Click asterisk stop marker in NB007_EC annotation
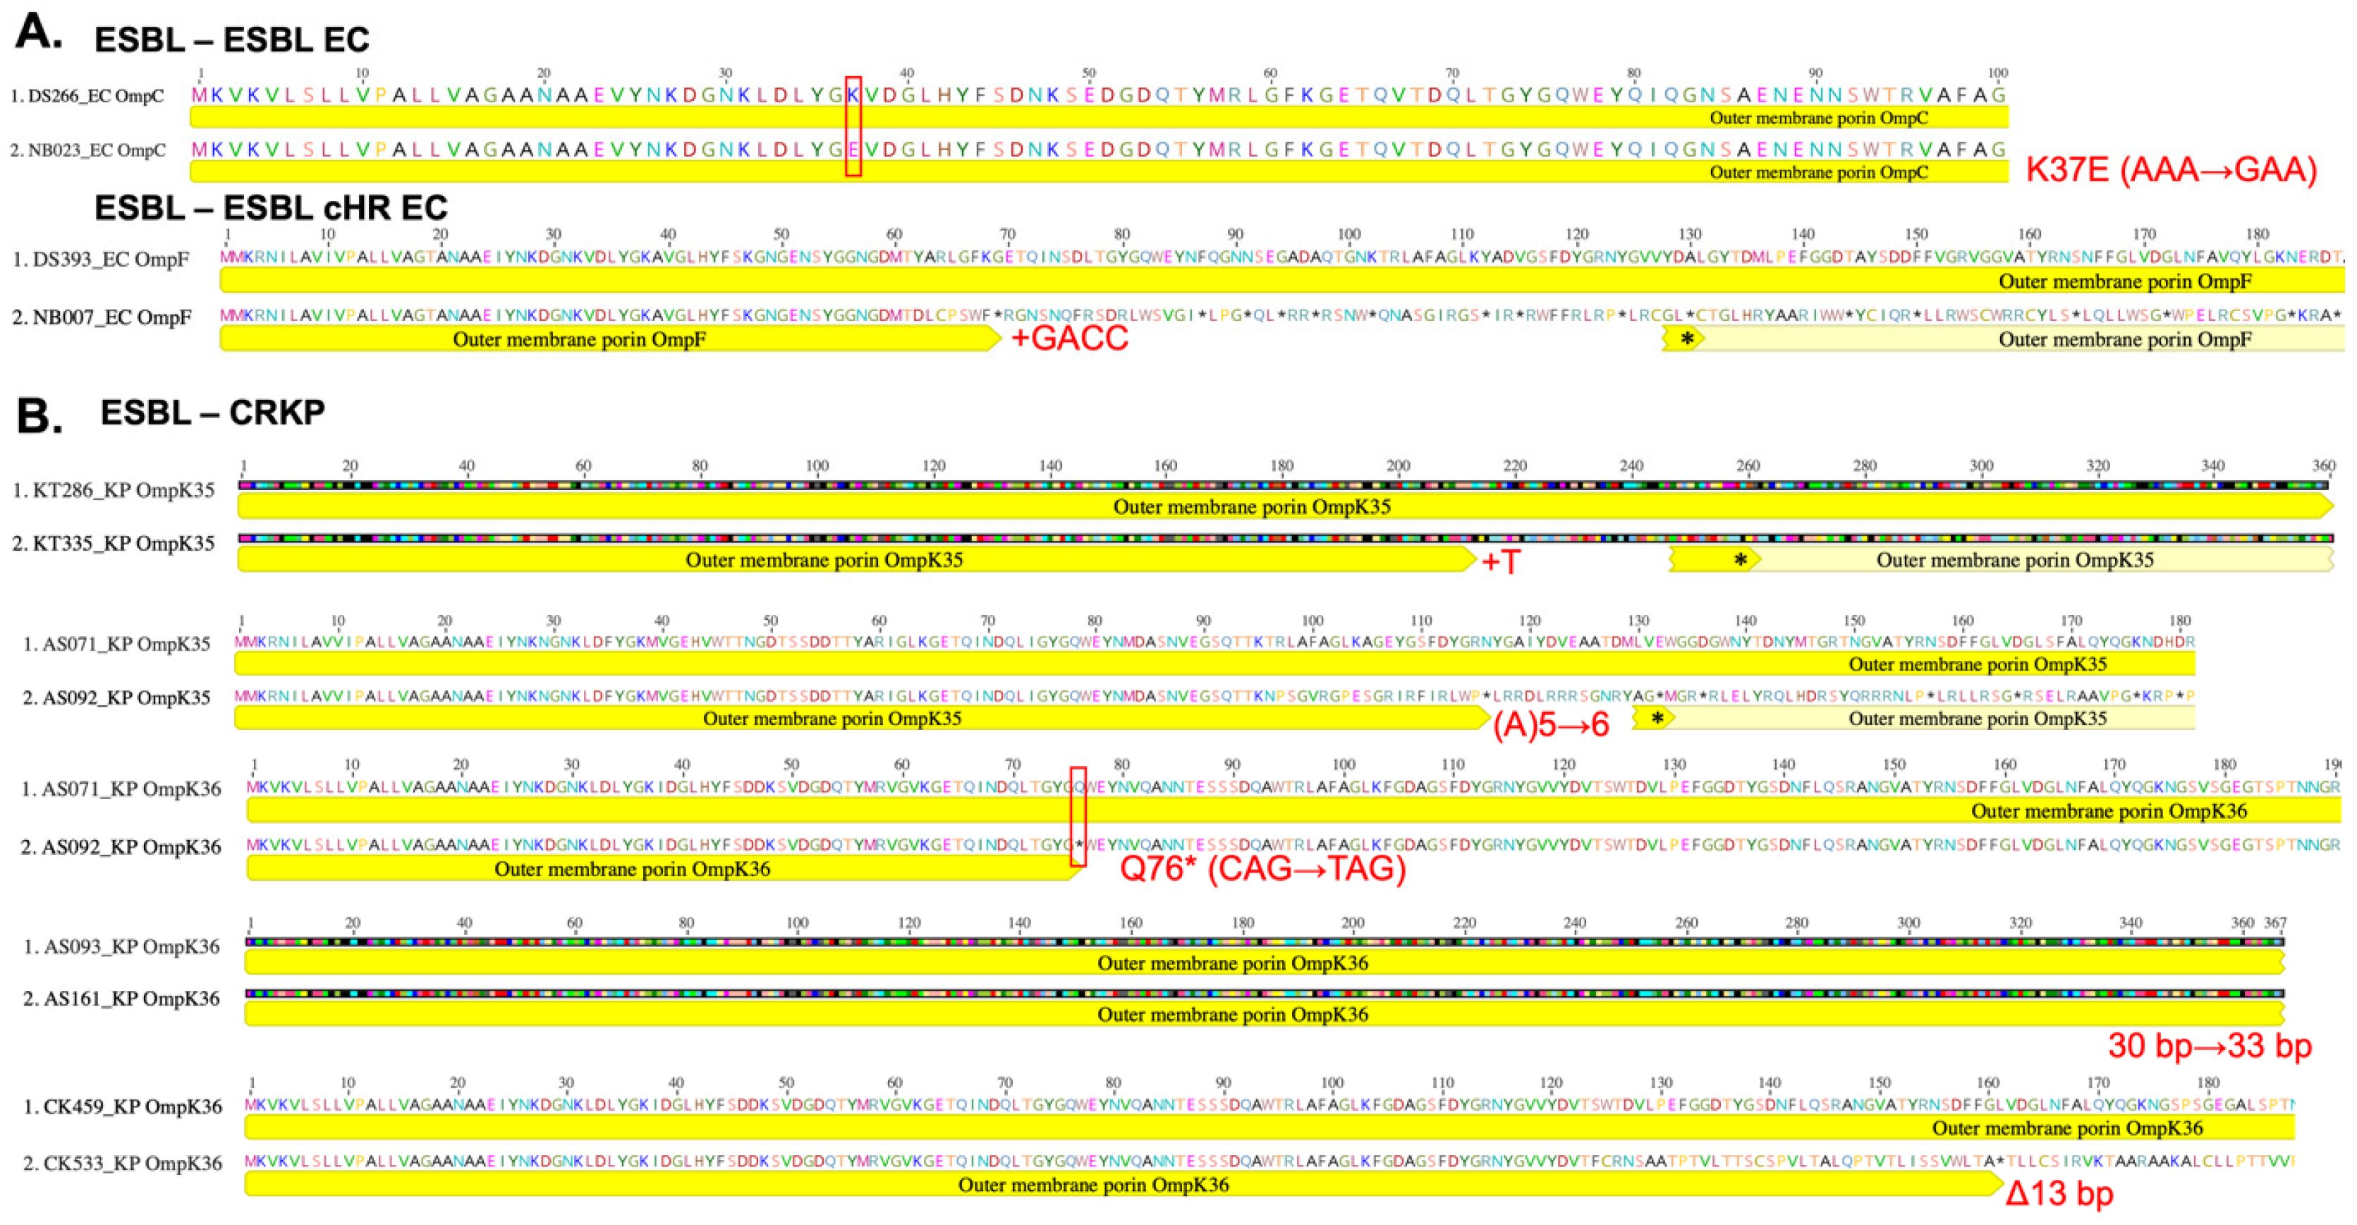 [1687, 339]
